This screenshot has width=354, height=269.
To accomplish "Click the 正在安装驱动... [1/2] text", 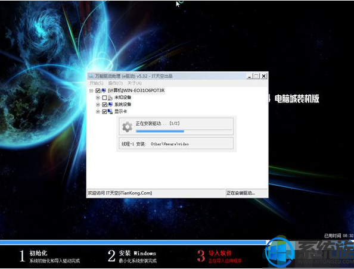I will pos(157,124).
